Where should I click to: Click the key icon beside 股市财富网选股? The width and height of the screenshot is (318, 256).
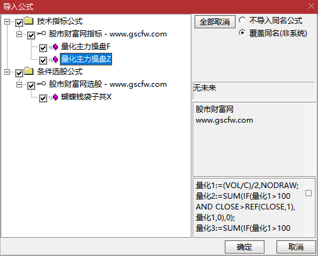41,84
